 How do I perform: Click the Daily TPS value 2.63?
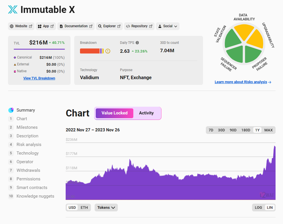pos(125,51)
